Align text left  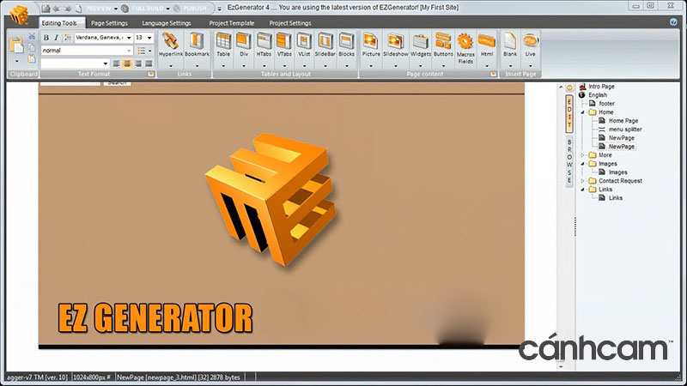pyautogui.click(x=116, y=63)
